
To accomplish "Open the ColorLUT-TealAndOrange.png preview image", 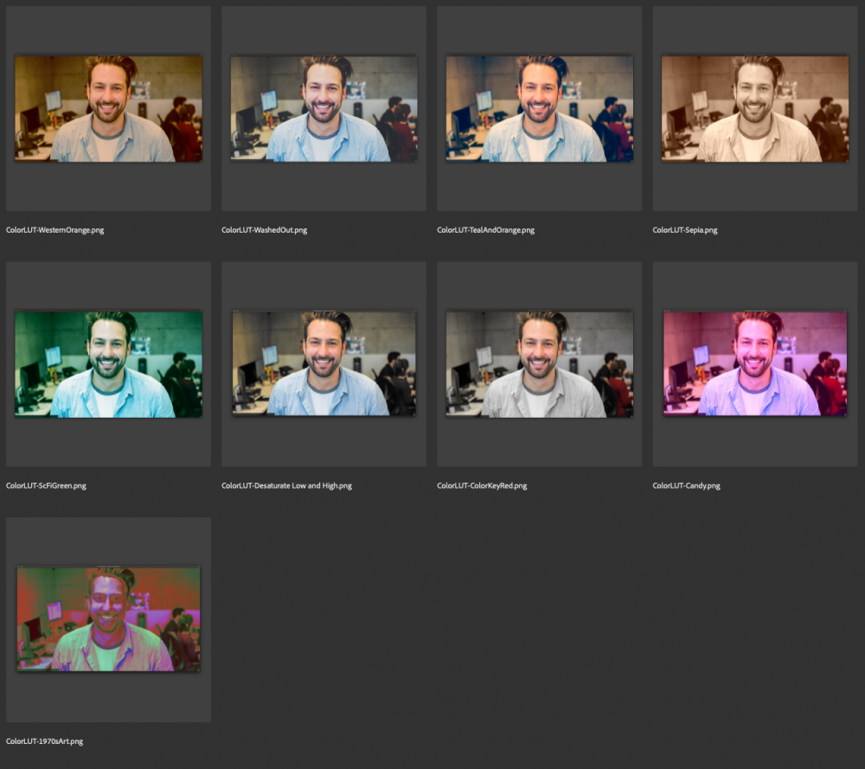I will (x=540, y=108).
